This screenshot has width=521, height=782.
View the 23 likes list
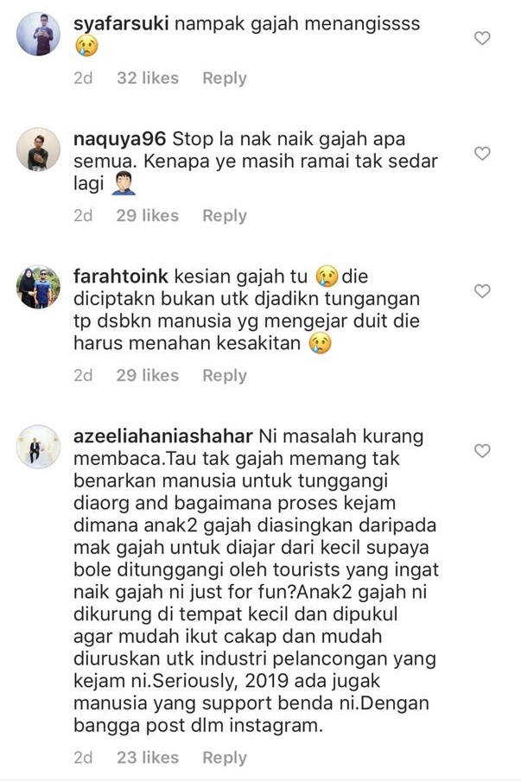pos(148,757)
